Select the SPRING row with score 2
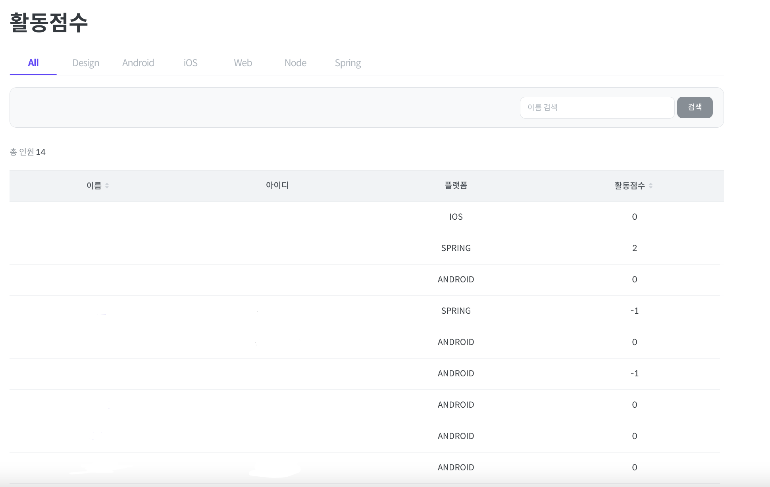This screenshot has height=487, width=770. tap(456, 248)
